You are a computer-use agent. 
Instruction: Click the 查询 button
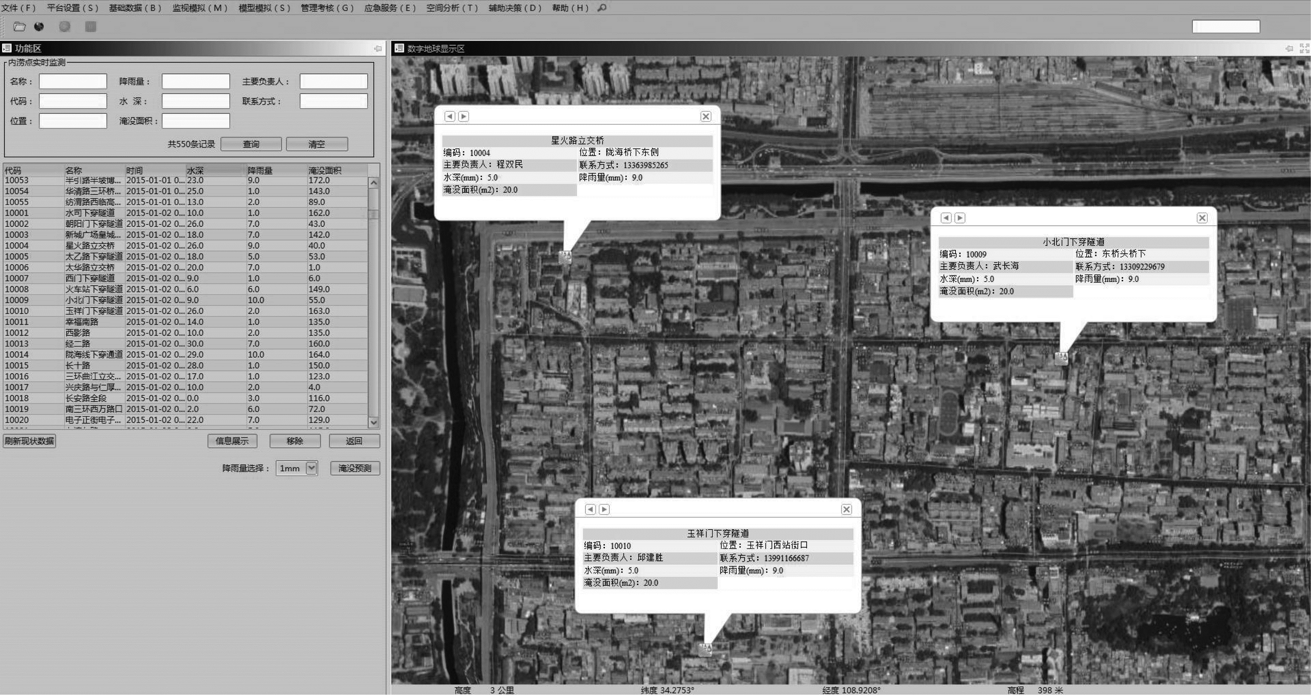[x=251, y=144]
